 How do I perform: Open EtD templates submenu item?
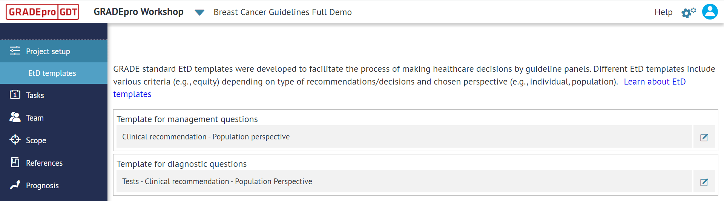[x=52, y=73]
